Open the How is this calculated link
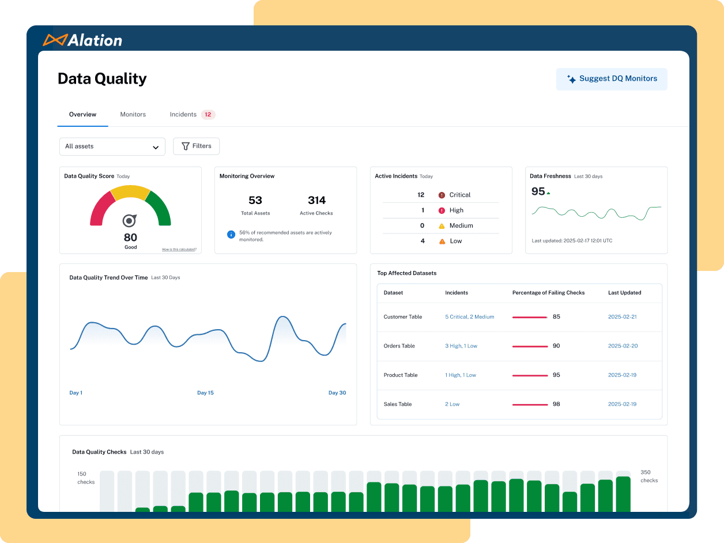Viewport: 724px width, 543px height. click(x=180, y=248)
